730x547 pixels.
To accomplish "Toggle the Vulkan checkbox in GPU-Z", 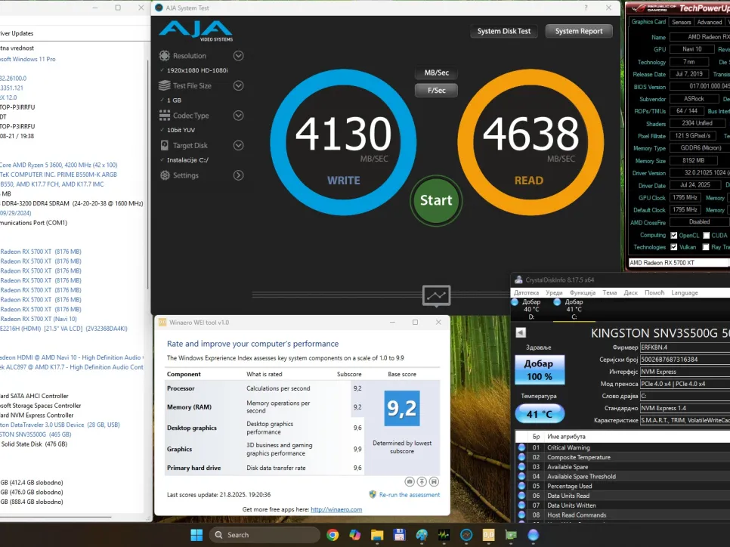I will tap(674, 247).
